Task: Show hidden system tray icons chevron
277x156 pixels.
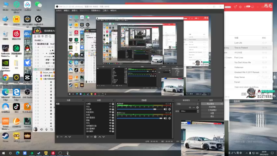Action: (x=247, y=153)
